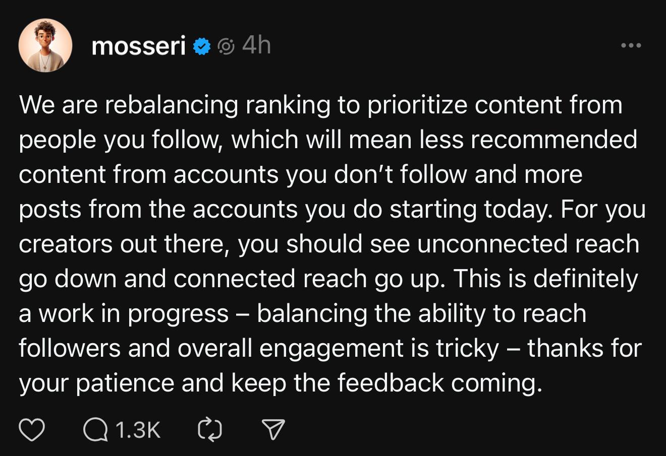
Task: Tap the blue verified badge
Action: 202,47
